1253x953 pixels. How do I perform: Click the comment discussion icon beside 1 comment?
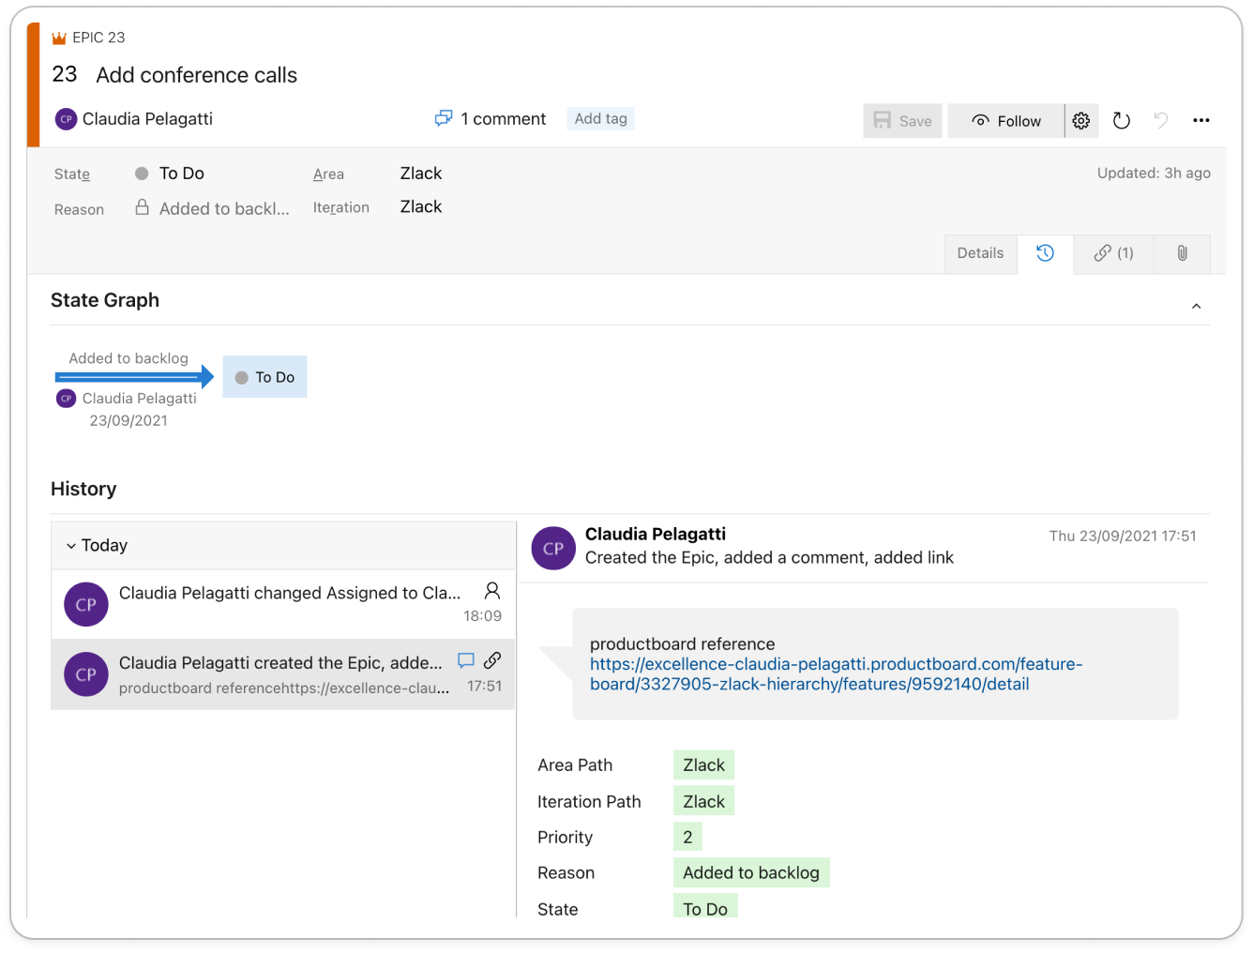coord(444,118)
